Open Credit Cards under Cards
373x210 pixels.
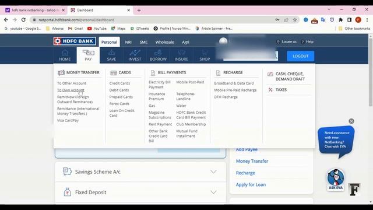point(119,83)
